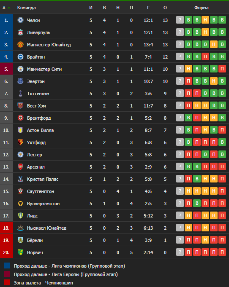The width and height of the screenshot is (229, 287).
Task: Sort standings by the О points column
Action: [x=165, y=8]
